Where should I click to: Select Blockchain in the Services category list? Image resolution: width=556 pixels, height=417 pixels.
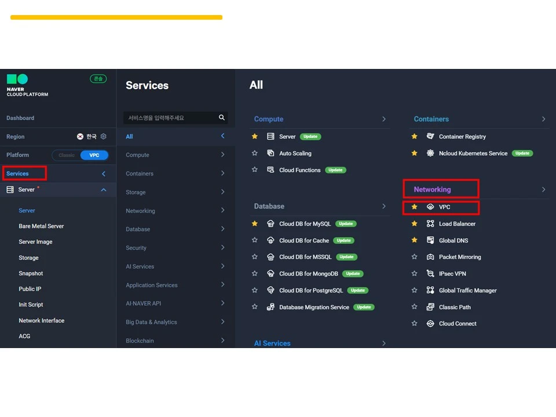tap(175, 341)
